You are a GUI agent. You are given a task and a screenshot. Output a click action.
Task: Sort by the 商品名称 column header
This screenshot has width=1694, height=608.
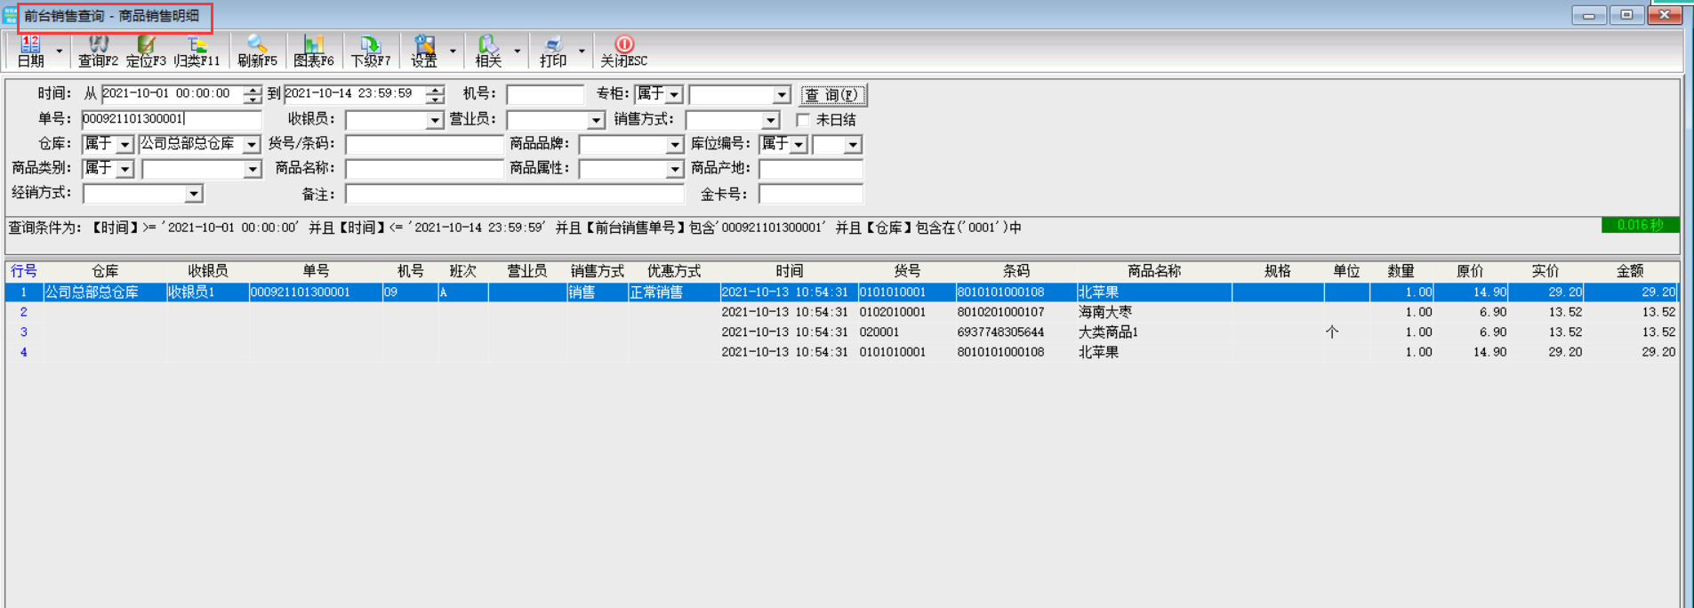coord(1153,271)
